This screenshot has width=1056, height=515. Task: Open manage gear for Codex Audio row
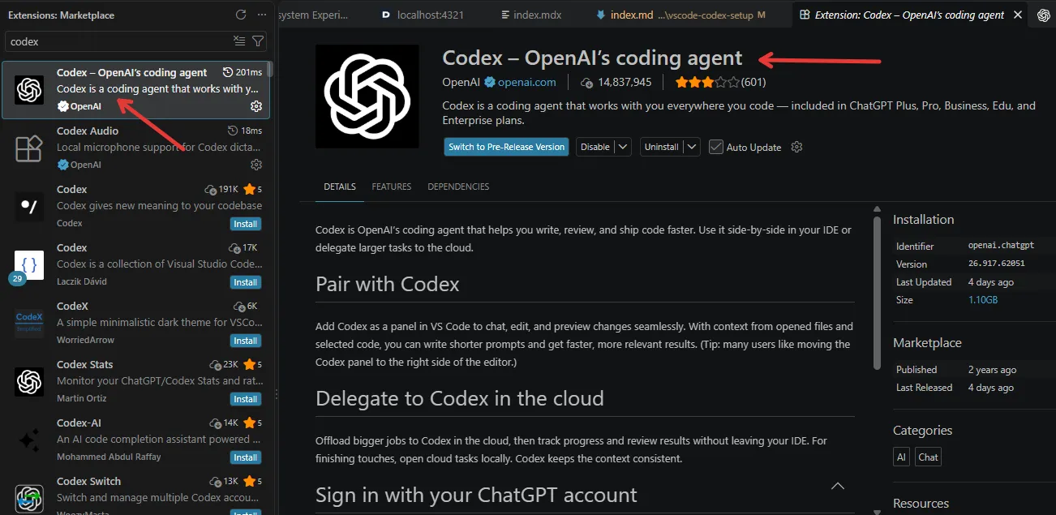pos(256,165)
